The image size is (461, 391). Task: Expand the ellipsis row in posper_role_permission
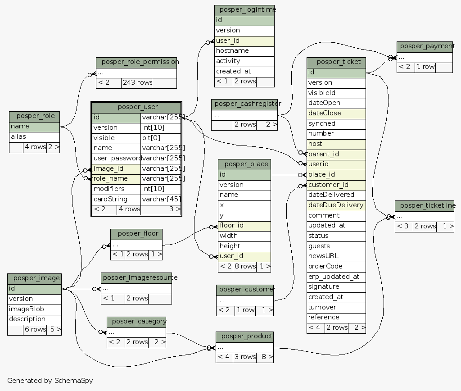pos(136,73)
